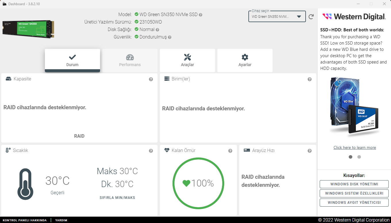Screen dimensions: 391x223
Task: Click the green heart life icon
Action: tap(186, 183)
